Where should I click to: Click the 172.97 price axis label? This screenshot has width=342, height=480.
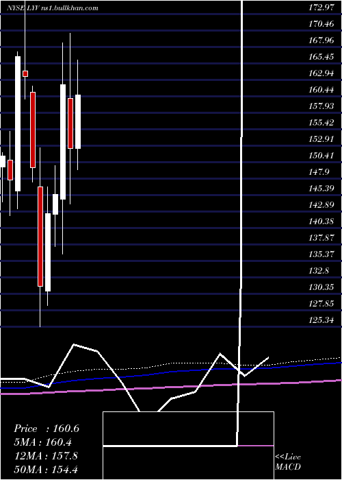point(321,8)
